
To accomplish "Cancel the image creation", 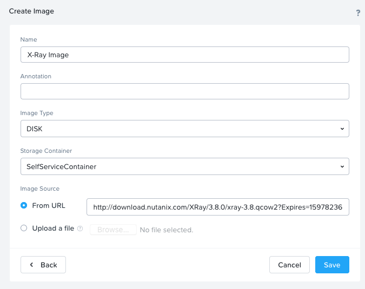I will (x=289, y=265).
